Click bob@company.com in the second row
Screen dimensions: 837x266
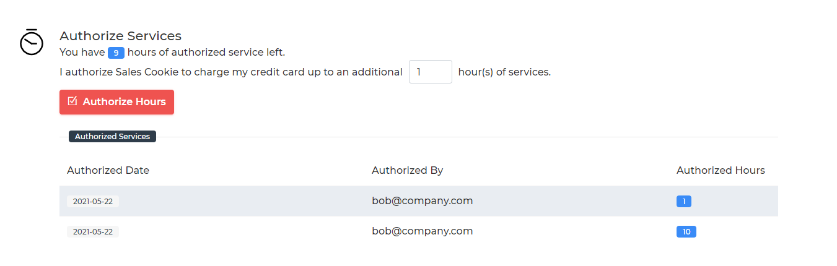(x=422, y=231)
